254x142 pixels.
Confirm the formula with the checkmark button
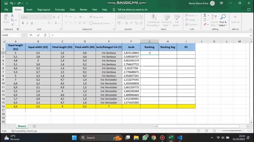(38, 35)
